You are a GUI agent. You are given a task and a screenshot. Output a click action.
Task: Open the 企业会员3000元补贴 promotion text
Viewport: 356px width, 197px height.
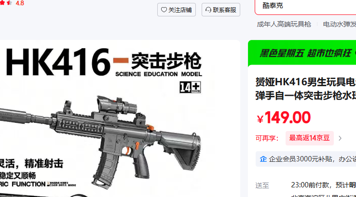click(312, 159)
